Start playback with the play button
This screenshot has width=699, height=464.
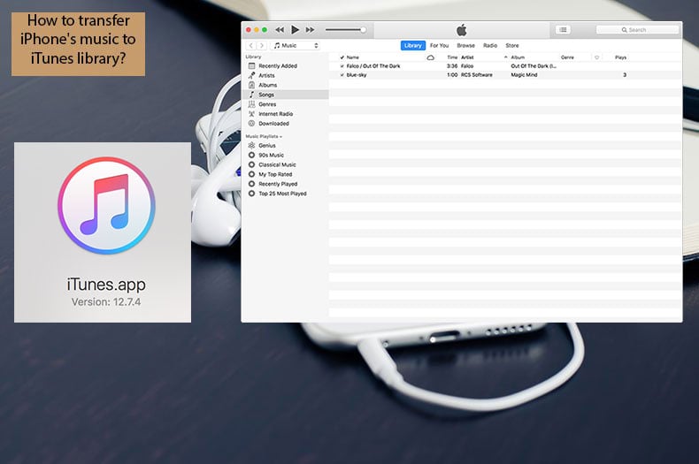coord(295,30)
